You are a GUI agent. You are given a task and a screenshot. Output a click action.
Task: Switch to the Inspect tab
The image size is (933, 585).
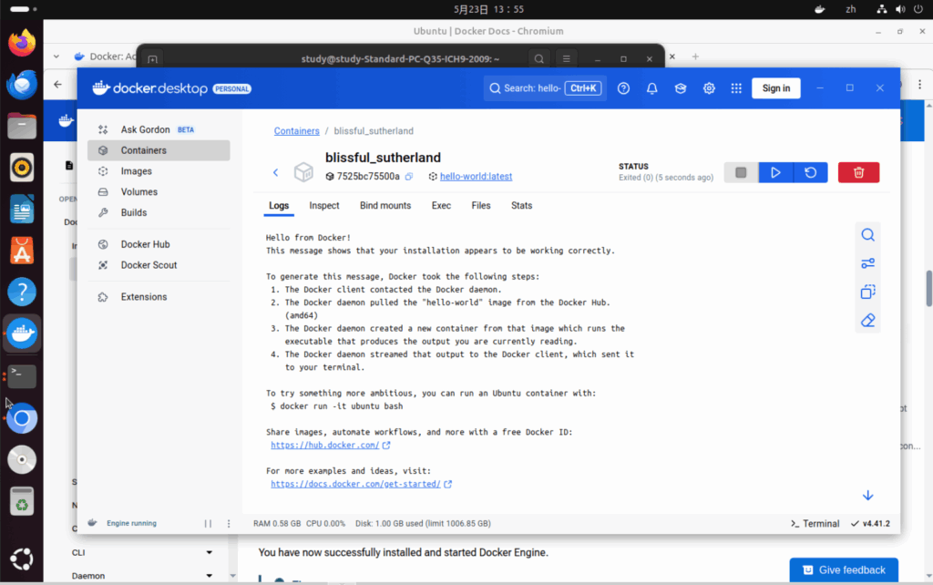pos(324,206)
